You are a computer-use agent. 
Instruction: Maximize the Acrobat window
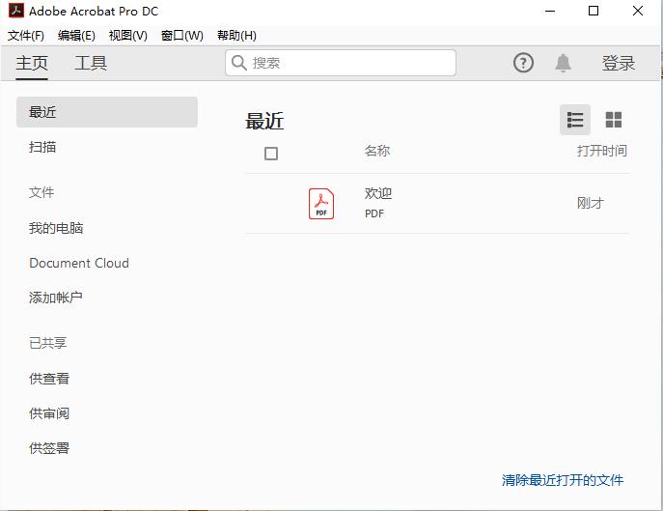tap(594, 11)
